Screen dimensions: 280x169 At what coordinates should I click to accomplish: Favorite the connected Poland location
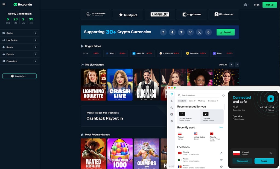click(x=271, y=153)
